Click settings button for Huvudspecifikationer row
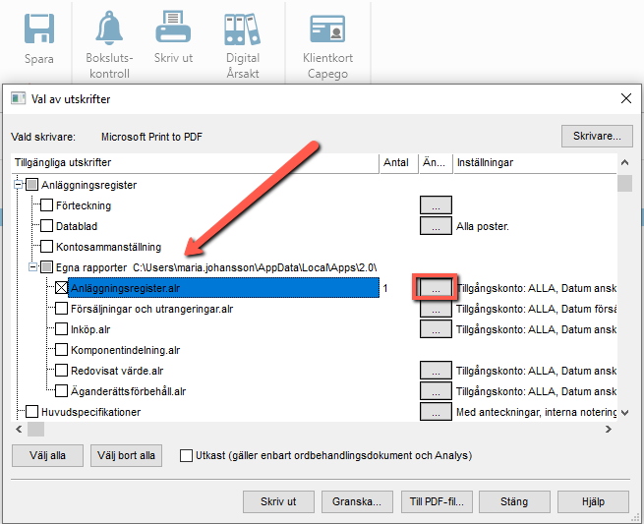The image size is (644, 524). [436, 412]
